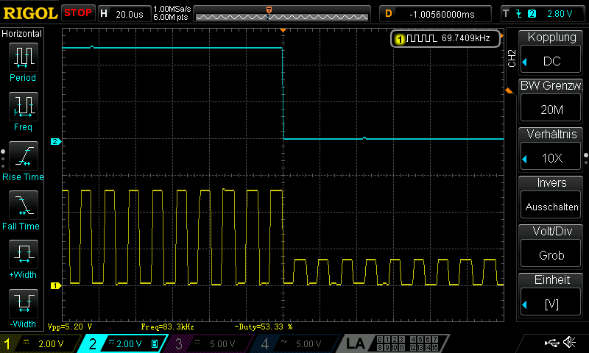Click the D -1.00560000ms delay field

click(435, 14)
